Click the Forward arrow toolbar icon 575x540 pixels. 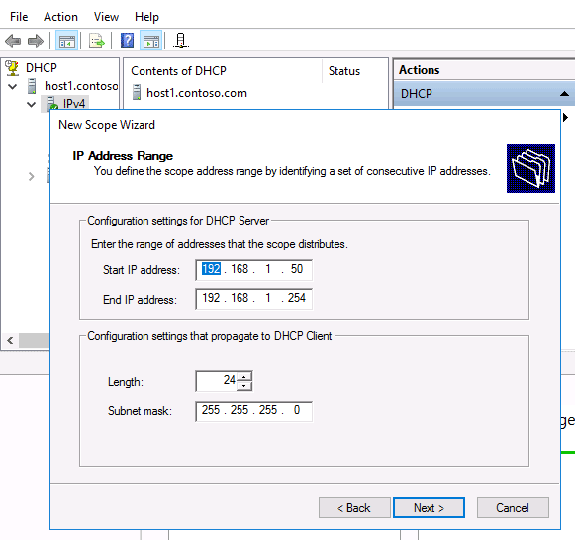click(36, 41)
